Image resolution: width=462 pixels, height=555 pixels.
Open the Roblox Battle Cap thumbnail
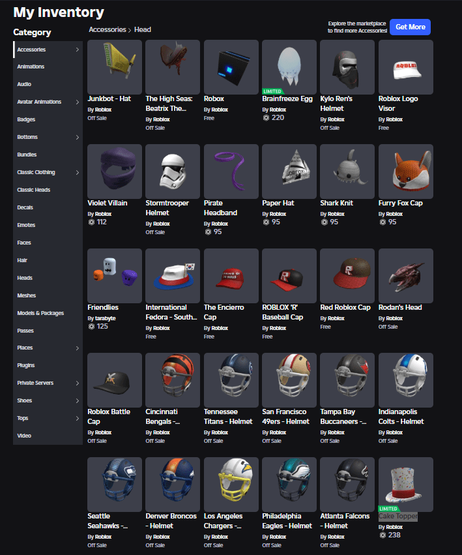(x=115, y=380)
